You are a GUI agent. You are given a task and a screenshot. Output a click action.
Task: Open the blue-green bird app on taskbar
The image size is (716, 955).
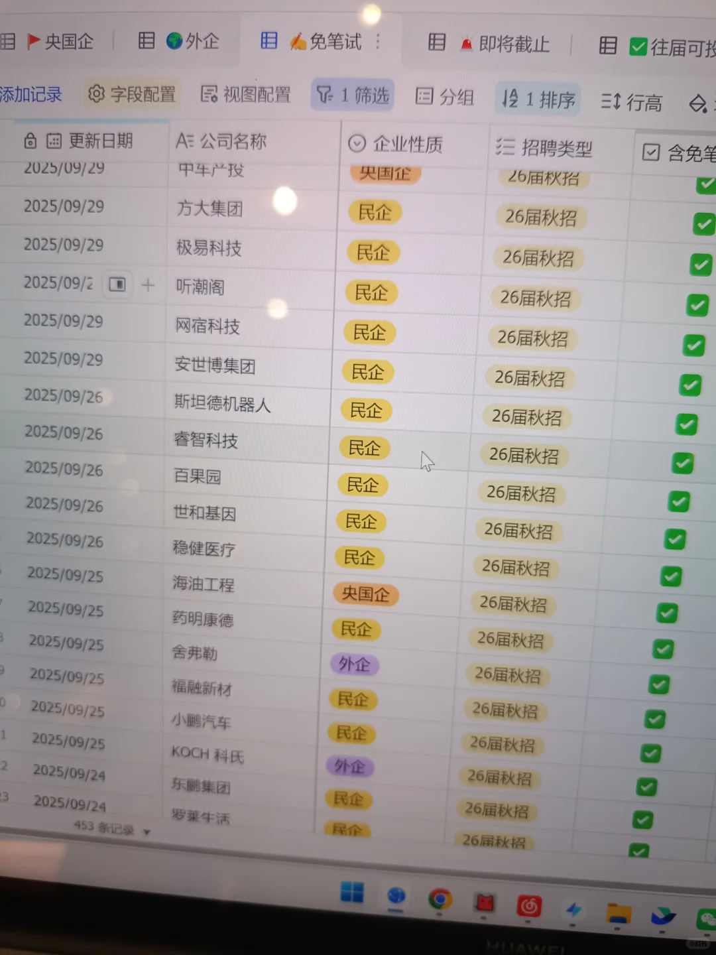pos(662,917)
